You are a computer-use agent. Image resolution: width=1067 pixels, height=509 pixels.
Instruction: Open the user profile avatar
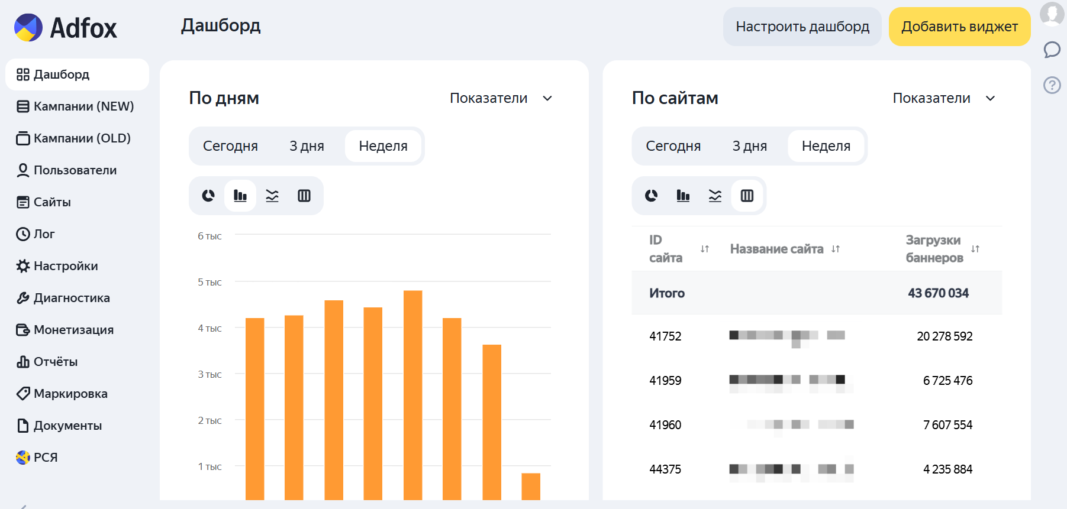click(1052, 13)
